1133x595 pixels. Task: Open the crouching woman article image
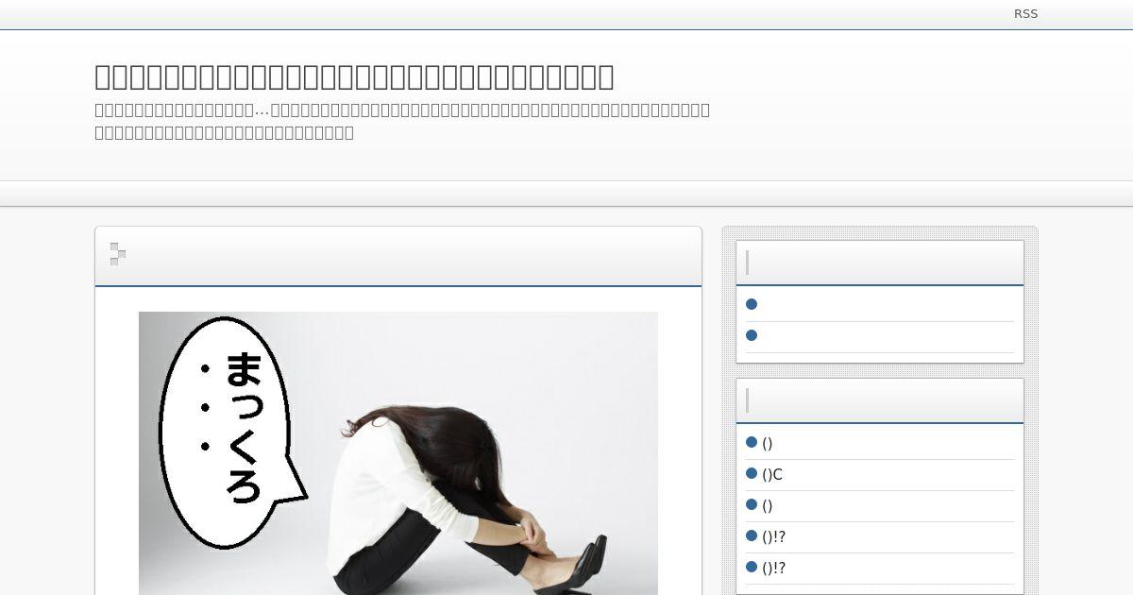[x=398, y=453]
